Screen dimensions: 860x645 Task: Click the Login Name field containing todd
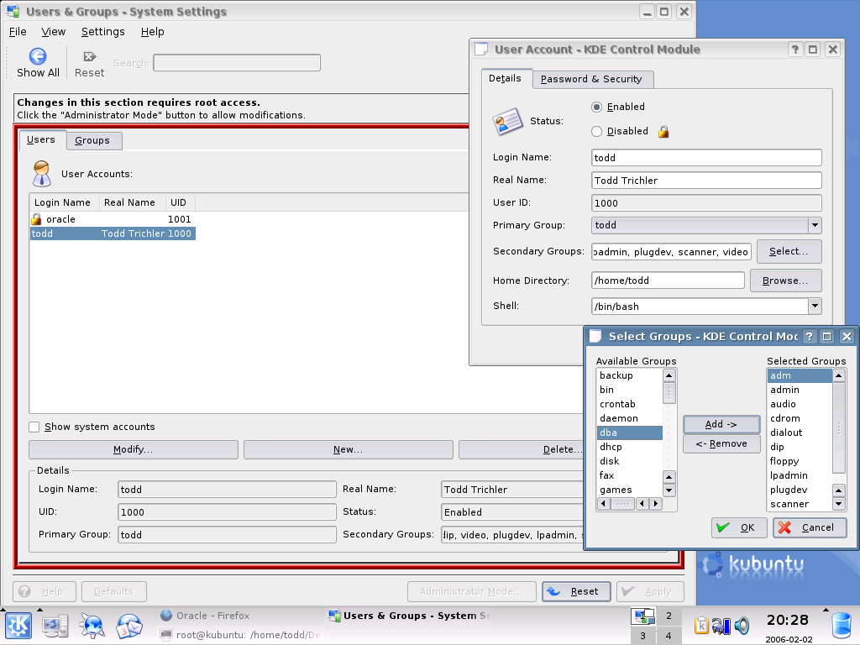[706, 158]
